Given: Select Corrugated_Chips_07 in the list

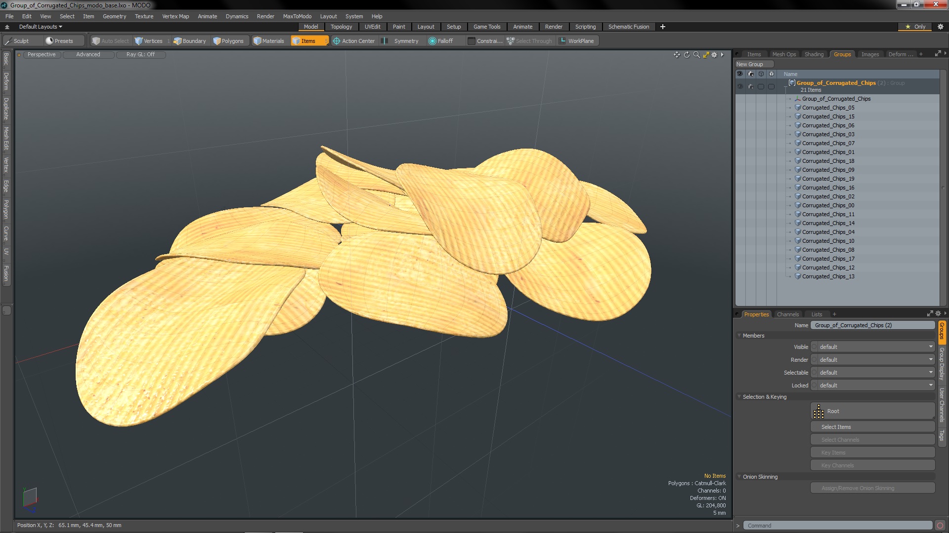Looking at the screenshot, I should click(828, 143).
